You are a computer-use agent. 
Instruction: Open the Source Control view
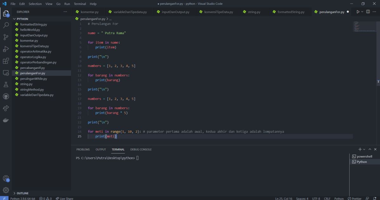(6, 37)
